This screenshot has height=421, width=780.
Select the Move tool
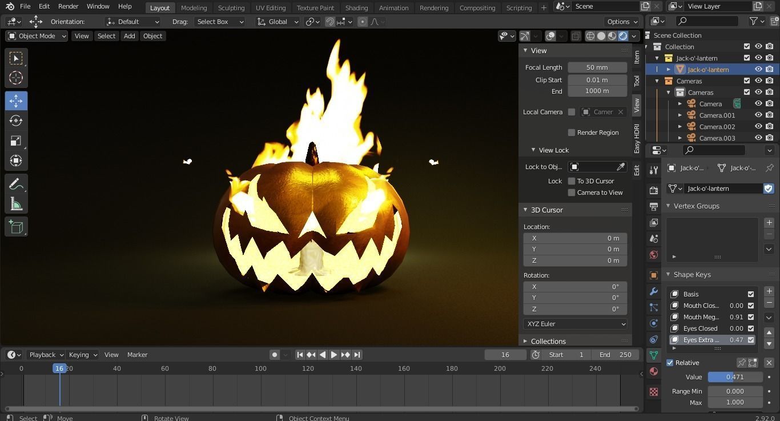click(x=16, y=101)
